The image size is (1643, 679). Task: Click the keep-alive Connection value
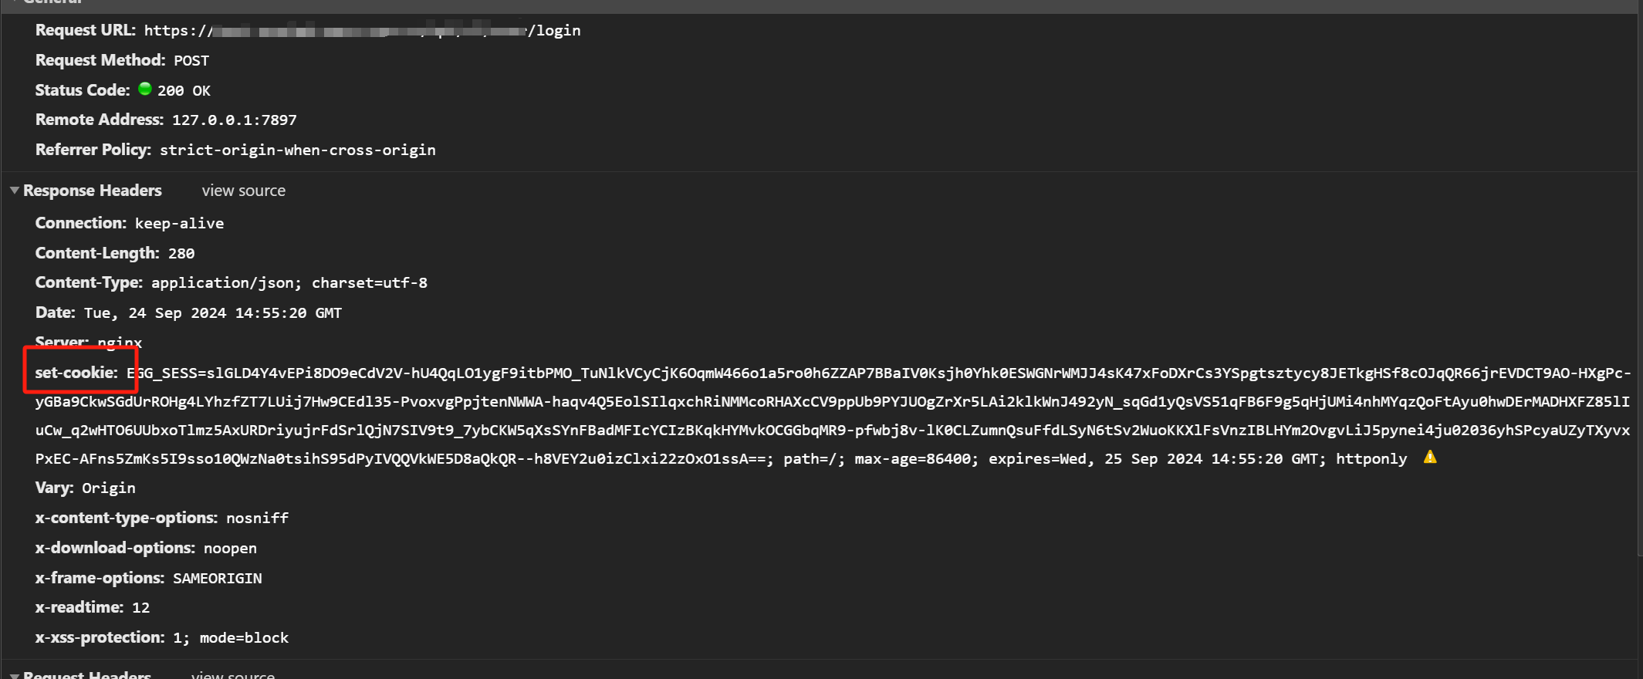[179, 224]
